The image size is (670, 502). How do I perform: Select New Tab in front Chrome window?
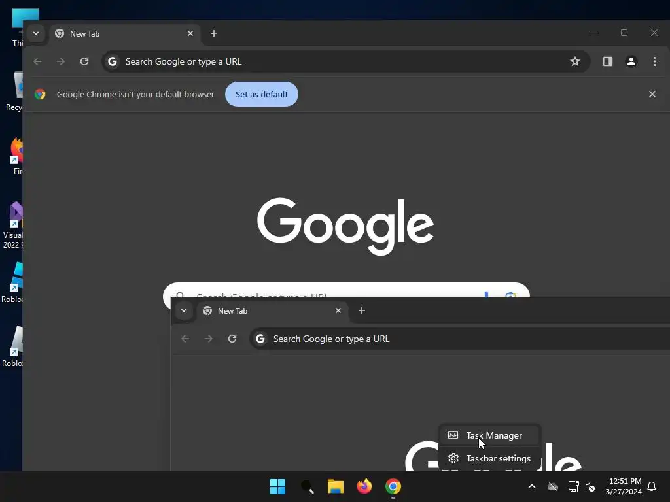(272, 310)
